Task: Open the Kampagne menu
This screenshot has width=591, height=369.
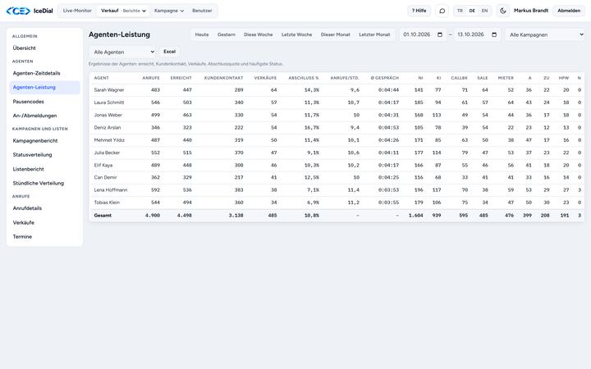Action: (x=169, y=11)
